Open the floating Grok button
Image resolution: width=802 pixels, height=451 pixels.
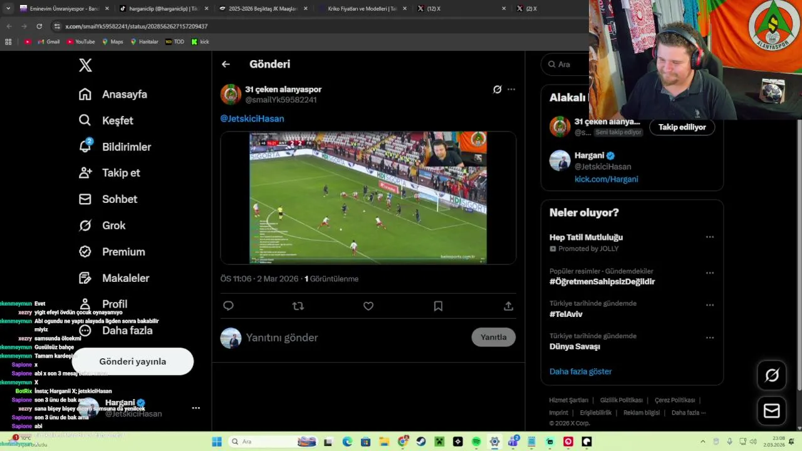[772, 375]
